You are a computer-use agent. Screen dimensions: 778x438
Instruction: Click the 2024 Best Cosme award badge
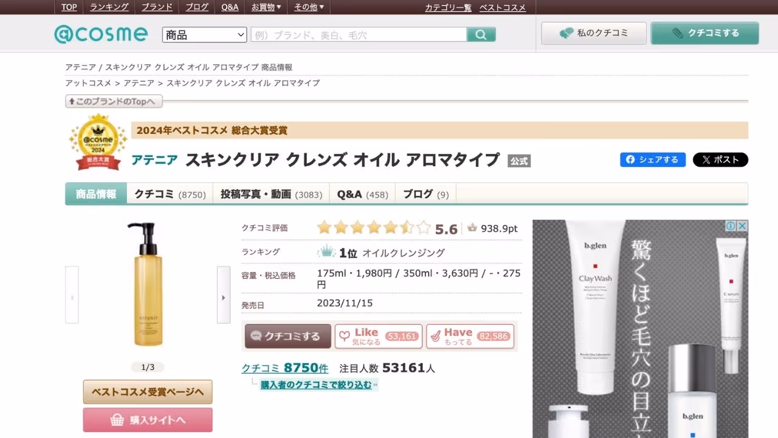tap(98, 142)
